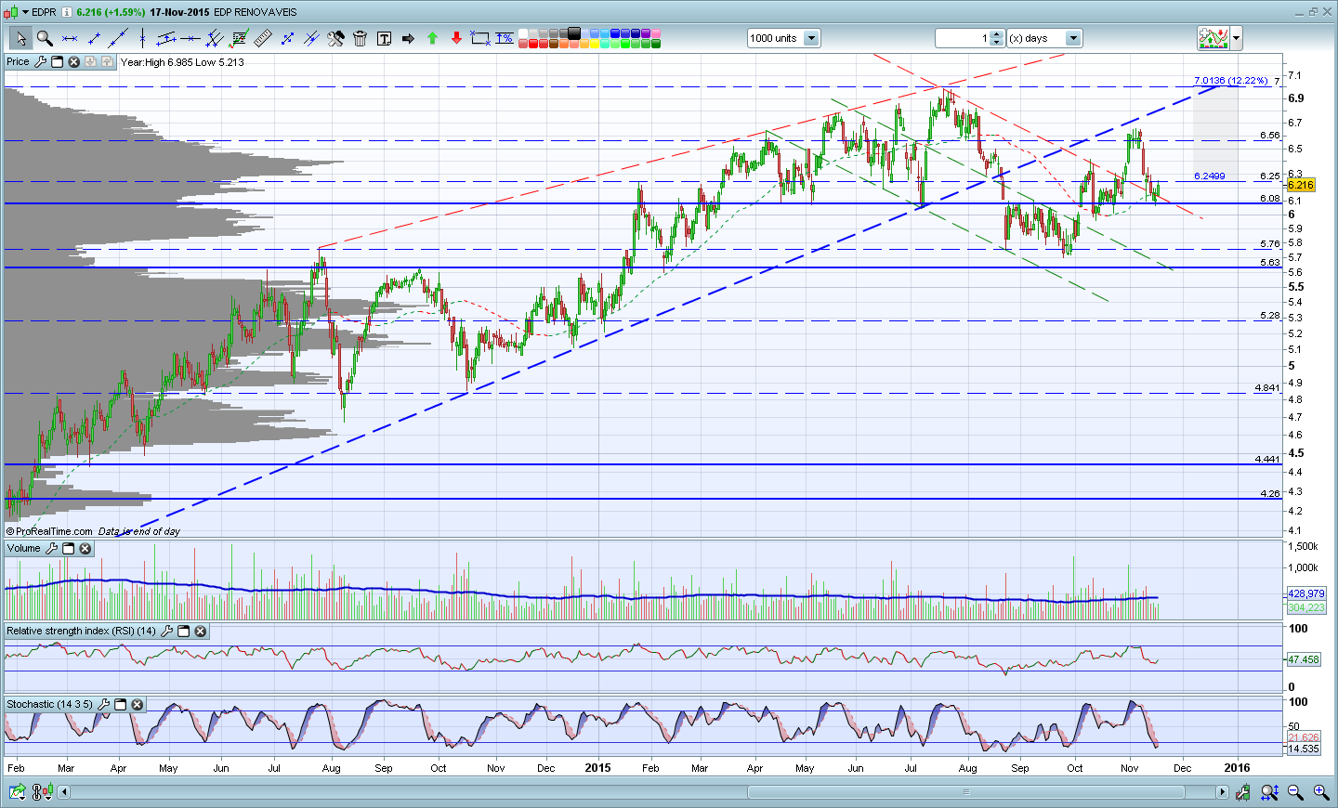Select the ruler measurement tool
Image resolution: width=1338 pixels, height=808 pixels.
[263, 38]
